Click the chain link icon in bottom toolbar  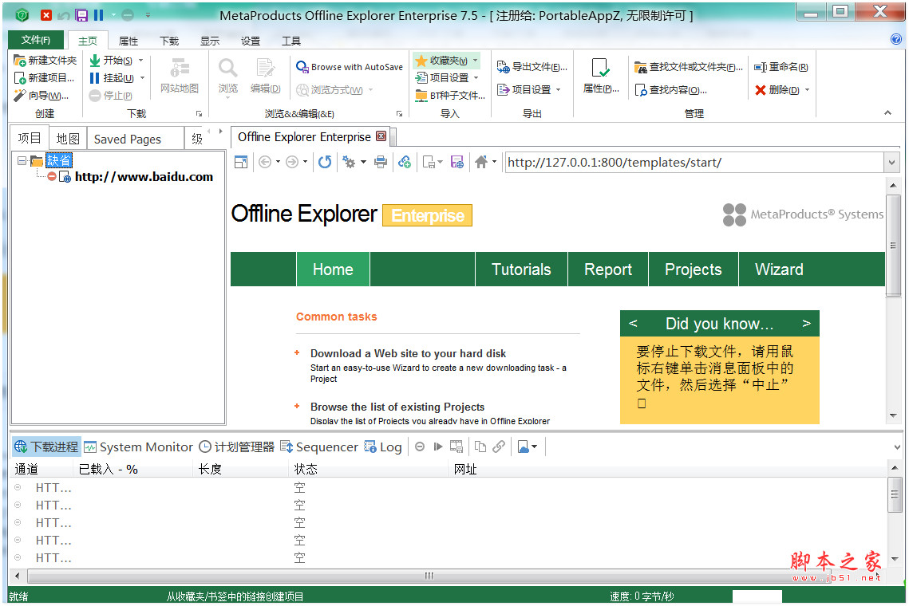coord(499,447)
